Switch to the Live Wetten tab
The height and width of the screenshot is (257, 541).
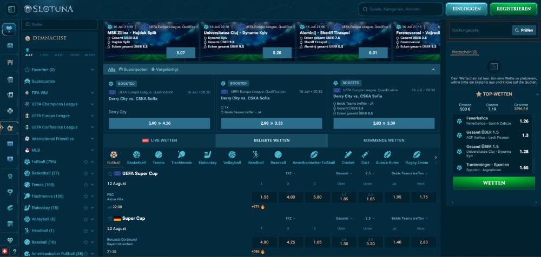160,140
